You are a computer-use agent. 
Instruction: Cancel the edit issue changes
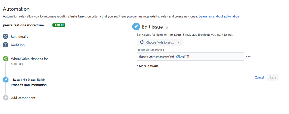click(x=259, y=78)
